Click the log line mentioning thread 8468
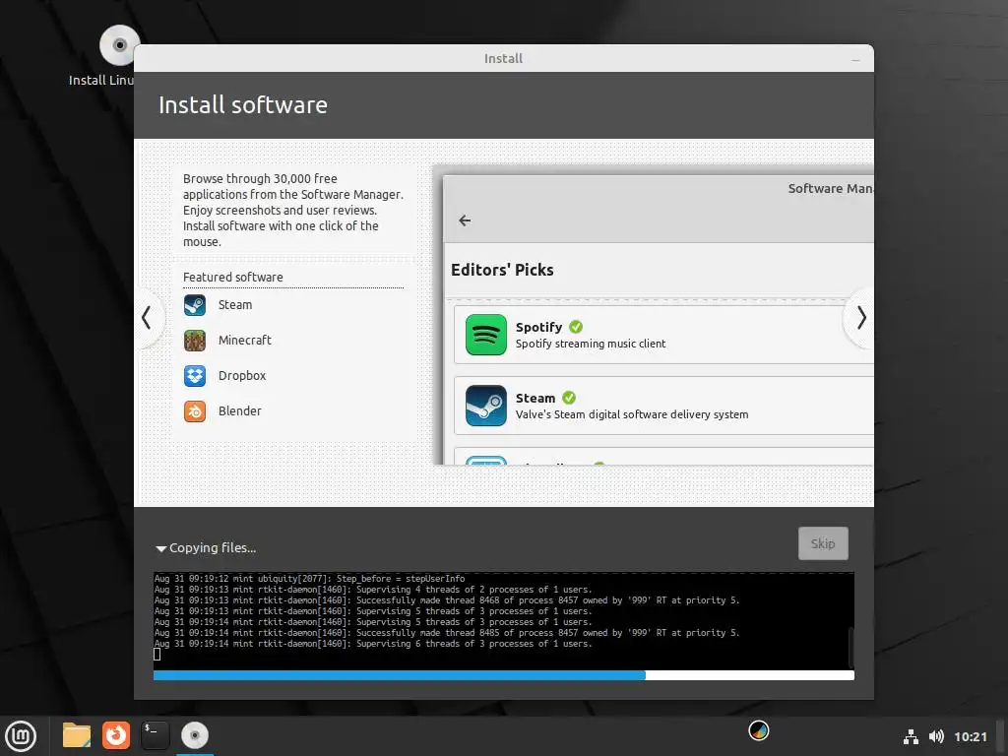Viewport: 1008px width, 756px height. pos(447,600)
